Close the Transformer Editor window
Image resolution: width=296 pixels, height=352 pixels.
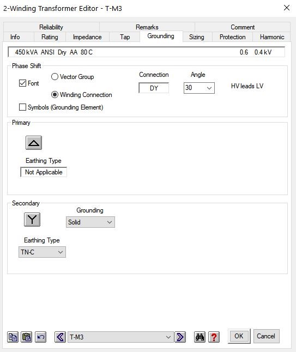click(x=287, y=8)
